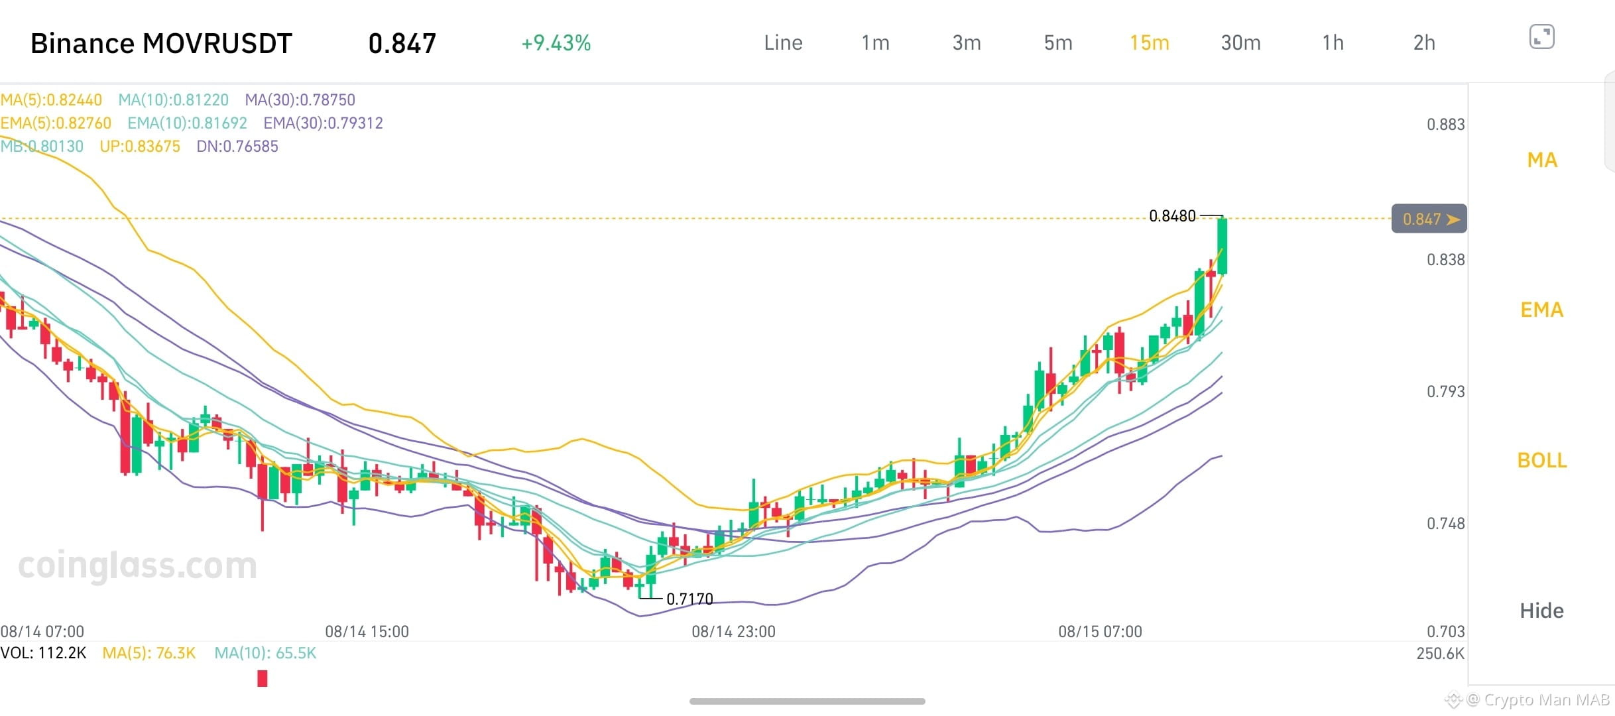Select the 2h timeframe
1615x716 pixels.
pos(1424,43)
